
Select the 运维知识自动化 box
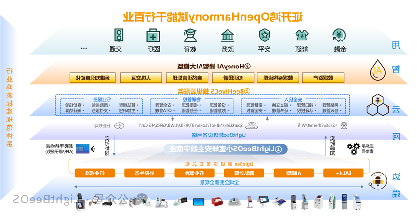pyautogui.click(x=93, y=78)
